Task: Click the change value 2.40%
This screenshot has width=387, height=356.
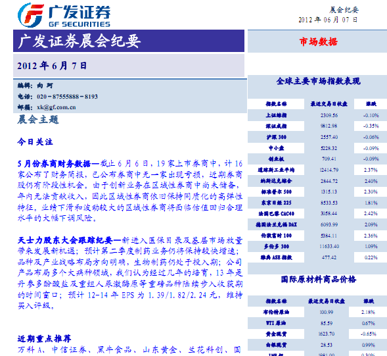Action: click(371, 181)
